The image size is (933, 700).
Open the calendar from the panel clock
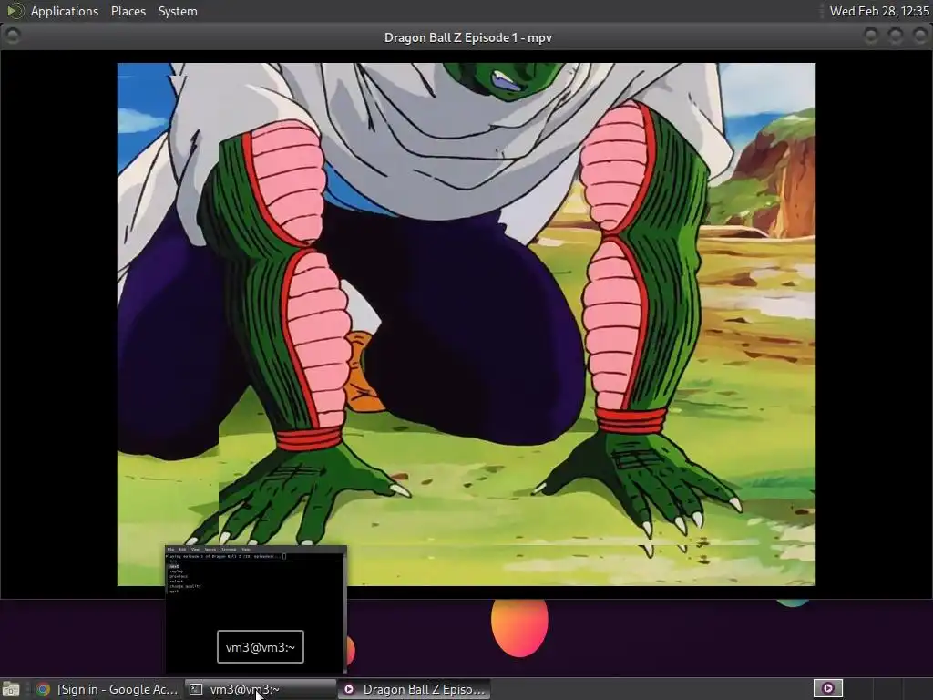(879, 11)
